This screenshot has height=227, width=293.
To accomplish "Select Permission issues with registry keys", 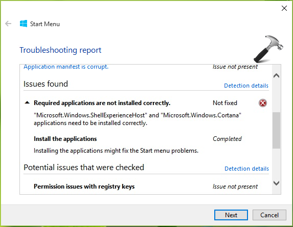I will point(84,187).
